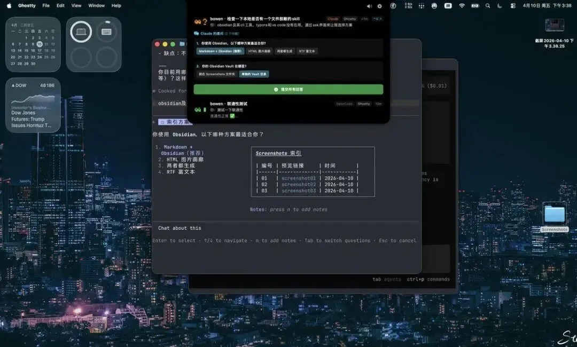The image size is (577, 347).
Task: Open Spotlight search magnifier
Action: point(488,5)
